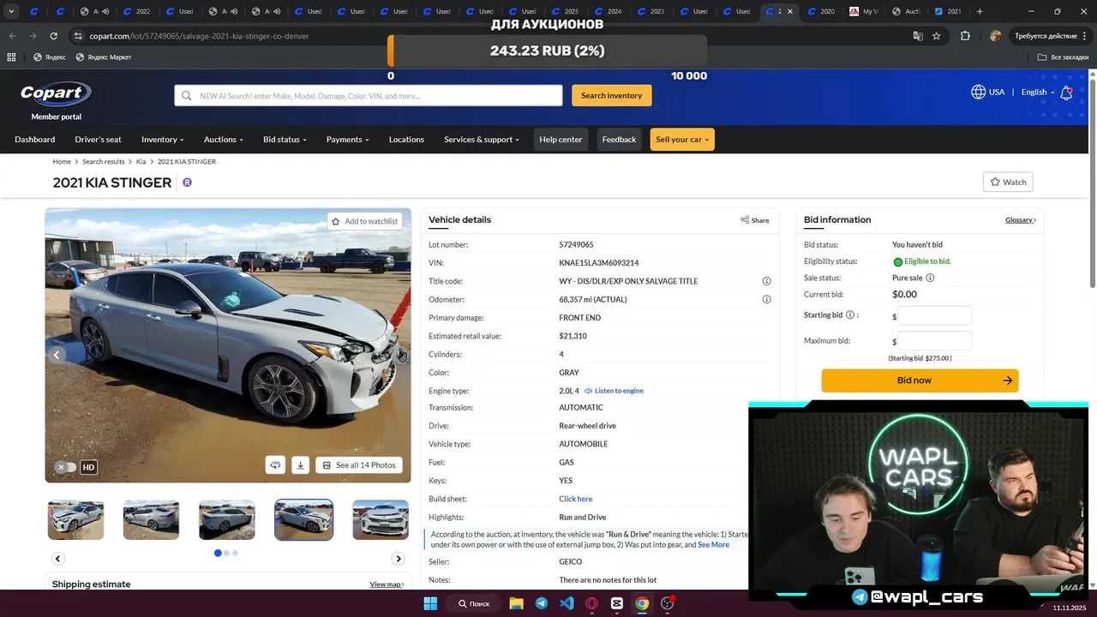Click the translate page icon
Image resolution: width=1097 pixels, height=617 pixels.
click(918, 36)
